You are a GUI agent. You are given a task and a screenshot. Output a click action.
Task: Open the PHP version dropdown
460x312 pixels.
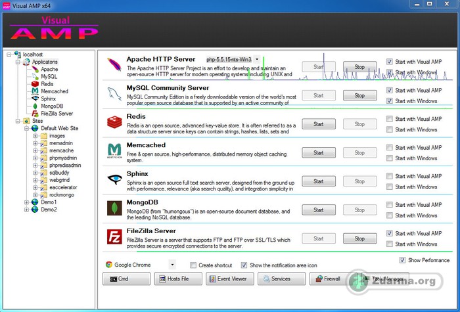pyautogui.click(x=257, y=60)
